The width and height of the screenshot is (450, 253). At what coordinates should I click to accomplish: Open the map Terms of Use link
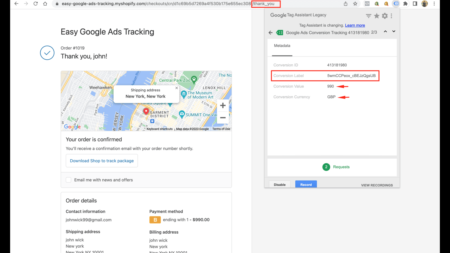coord(221,129)
